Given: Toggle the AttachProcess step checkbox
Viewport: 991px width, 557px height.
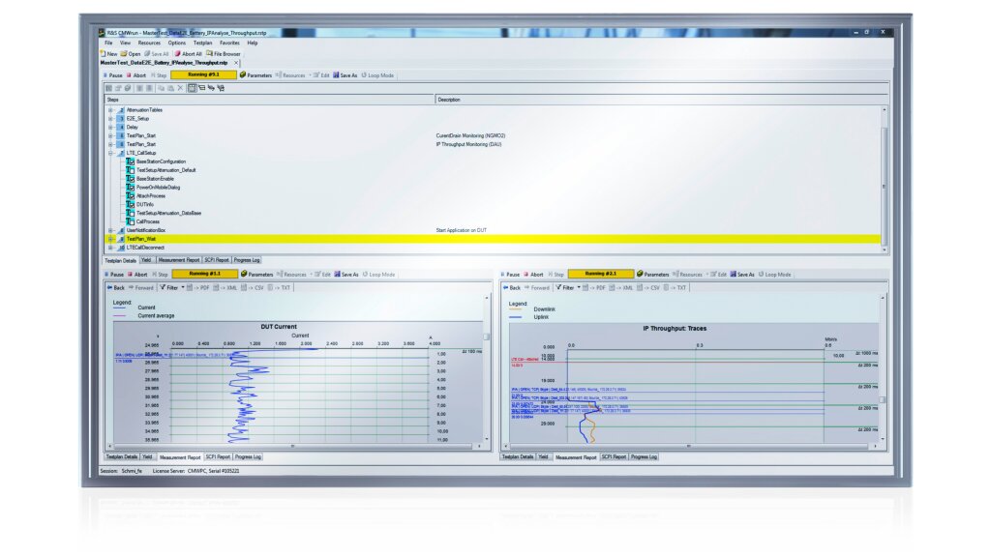Looking at the screenshot, I should [131, 195].
